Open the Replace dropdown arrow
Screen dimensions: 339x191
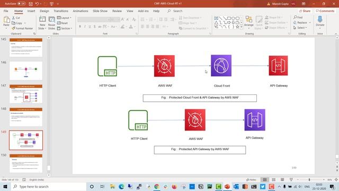[310, 22]
